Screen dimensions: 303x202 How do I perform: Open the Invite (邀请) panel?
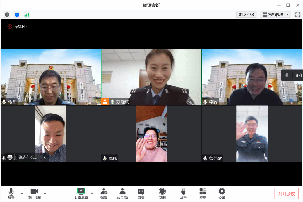click(104, 194)
